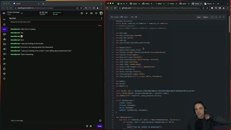Open the Twitch inbox icon

91,13
